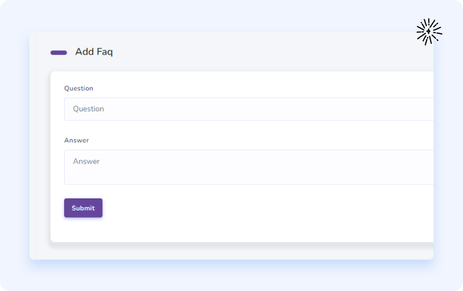The image size is (463, 291).
Task: Click the purple pill beside Add Faq
Action: [x=59, y=53]
